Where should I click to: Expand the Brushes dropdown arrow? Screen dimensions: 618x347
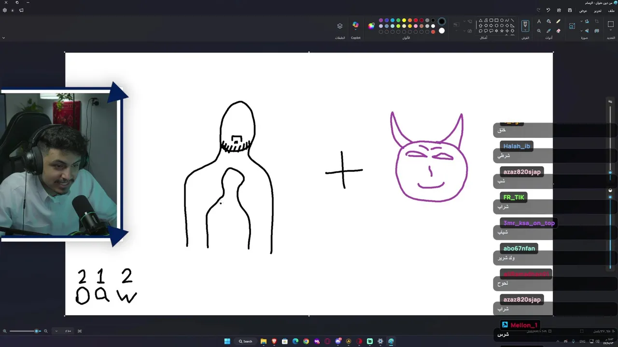[x=525, y=30]
